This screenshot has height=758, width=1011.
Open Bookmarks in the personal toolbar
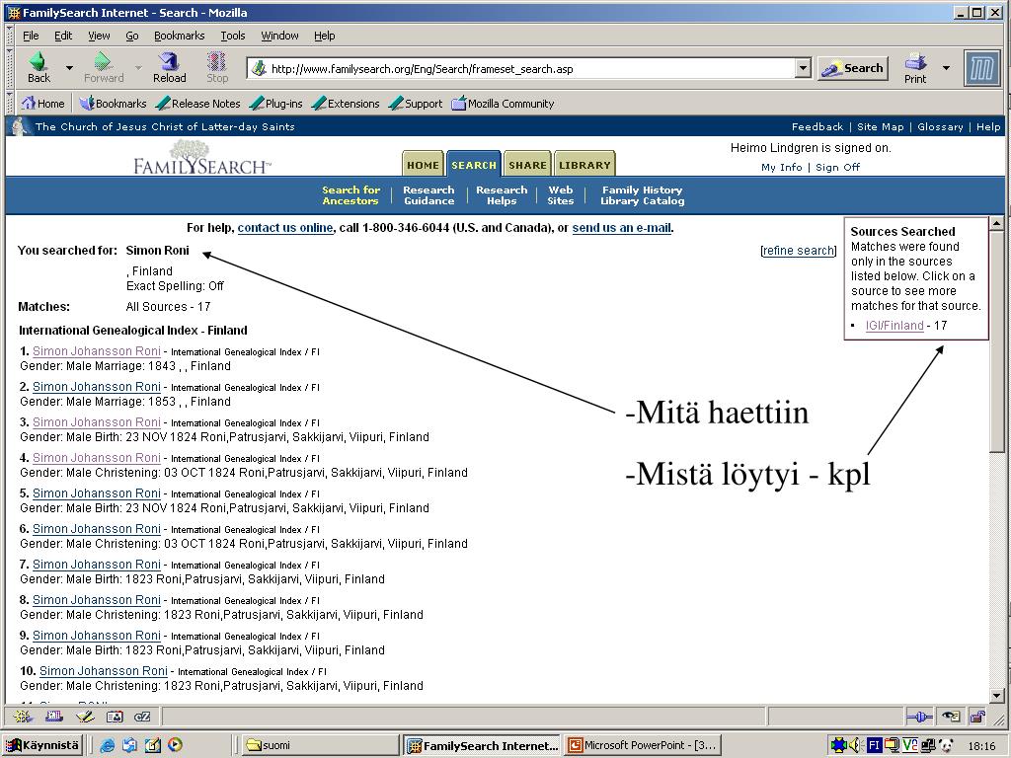[113, 103]
